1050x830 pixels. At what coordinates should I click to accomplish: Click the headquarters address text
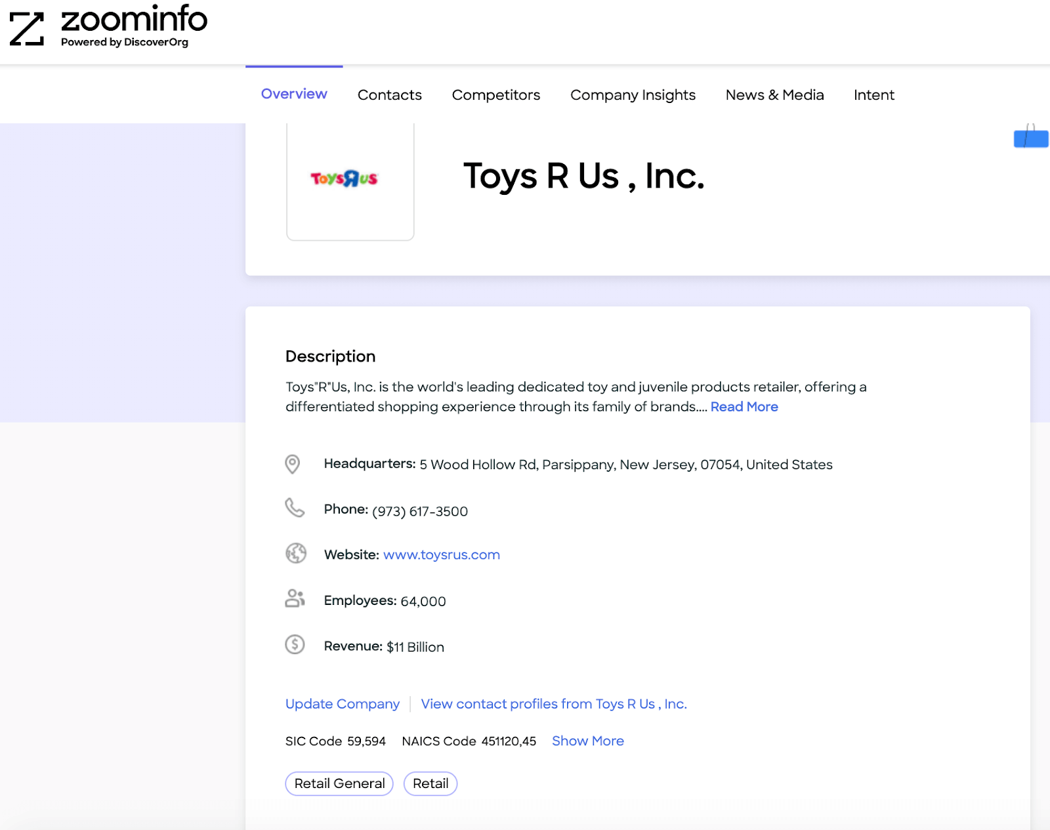tap(626, 465)
